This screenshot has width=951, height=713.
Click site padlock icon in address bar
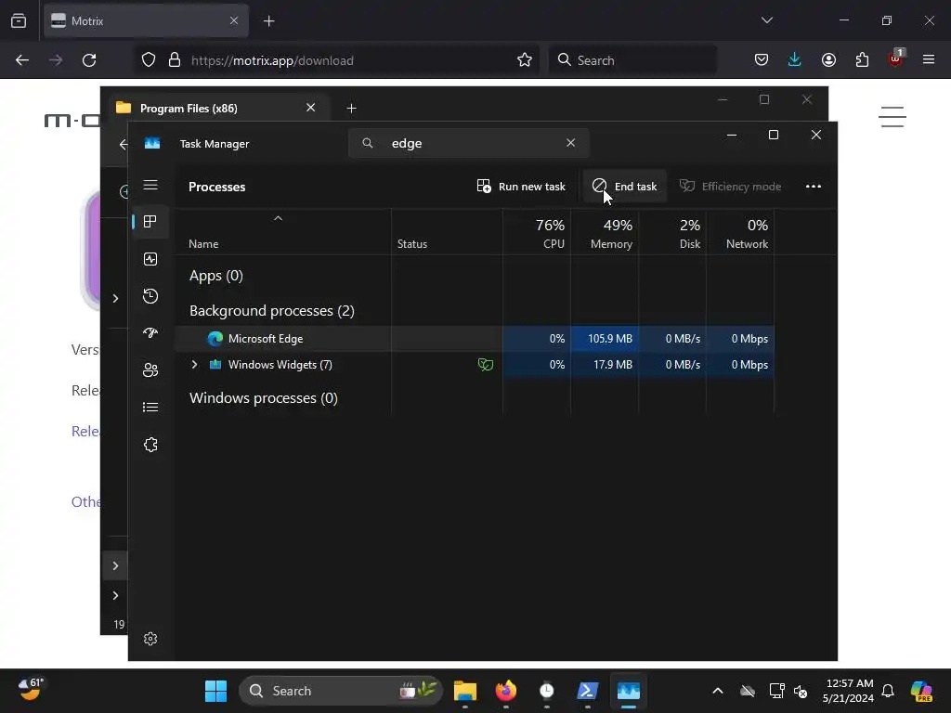(x=175, y=60)
